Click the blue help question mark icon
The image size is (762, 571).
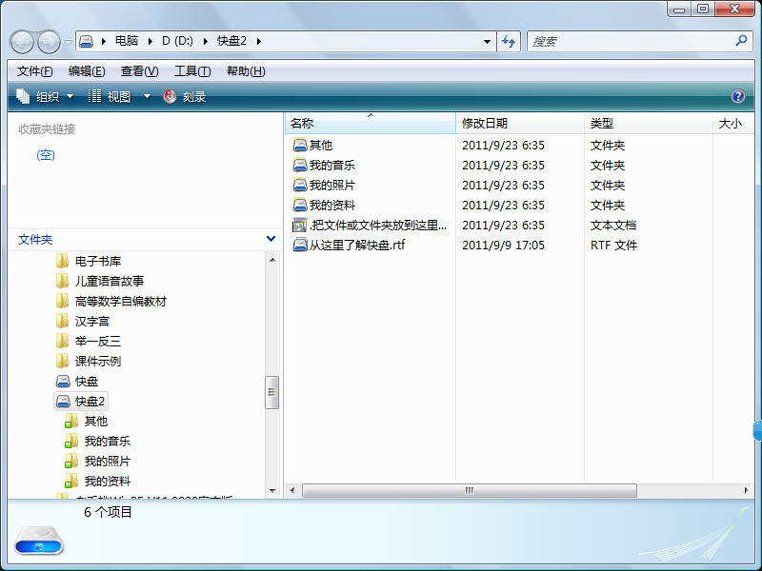[x=737, y=97]
